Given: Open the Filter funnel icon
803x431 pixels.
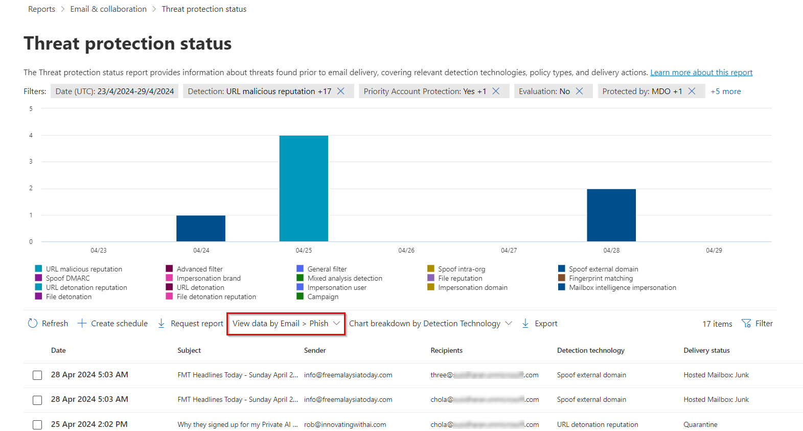Looking at the screenshot, I should (746, 323).
